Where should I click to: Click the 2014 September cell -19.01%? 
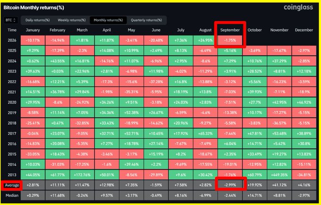[x=230, y=165]
